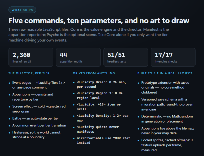Click the WHAT SHIPS pill badge
This screenshot has height=156, width=204.
22,10
